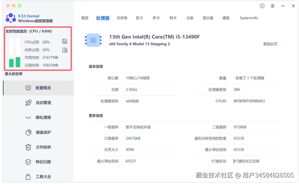This screenshot has height=184, width=299.
Task: Switch to the 概览 tab
Action: point(85,18)
